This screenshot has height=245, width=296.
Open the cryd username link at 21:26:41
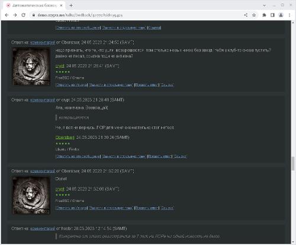[x=60, y=66]
